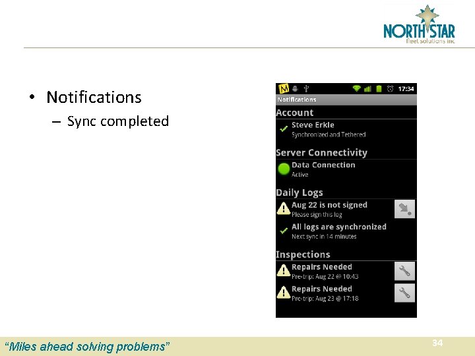Viewport: 475px width, 356px height.
Task: Tap the USB connection status icon
Action: click(x=306, y=89)
